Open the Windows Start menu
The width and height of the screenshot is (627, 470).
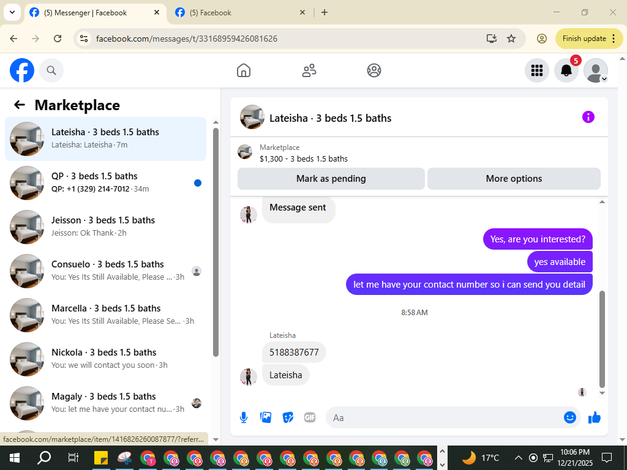coord(15,458)
